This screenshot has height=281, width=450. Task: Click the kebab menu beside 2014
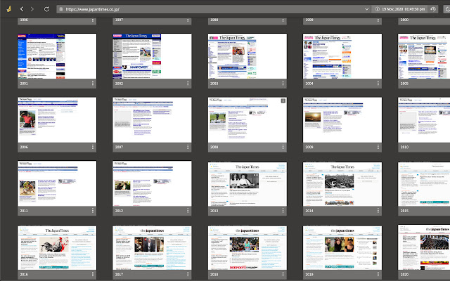point(378,211)
